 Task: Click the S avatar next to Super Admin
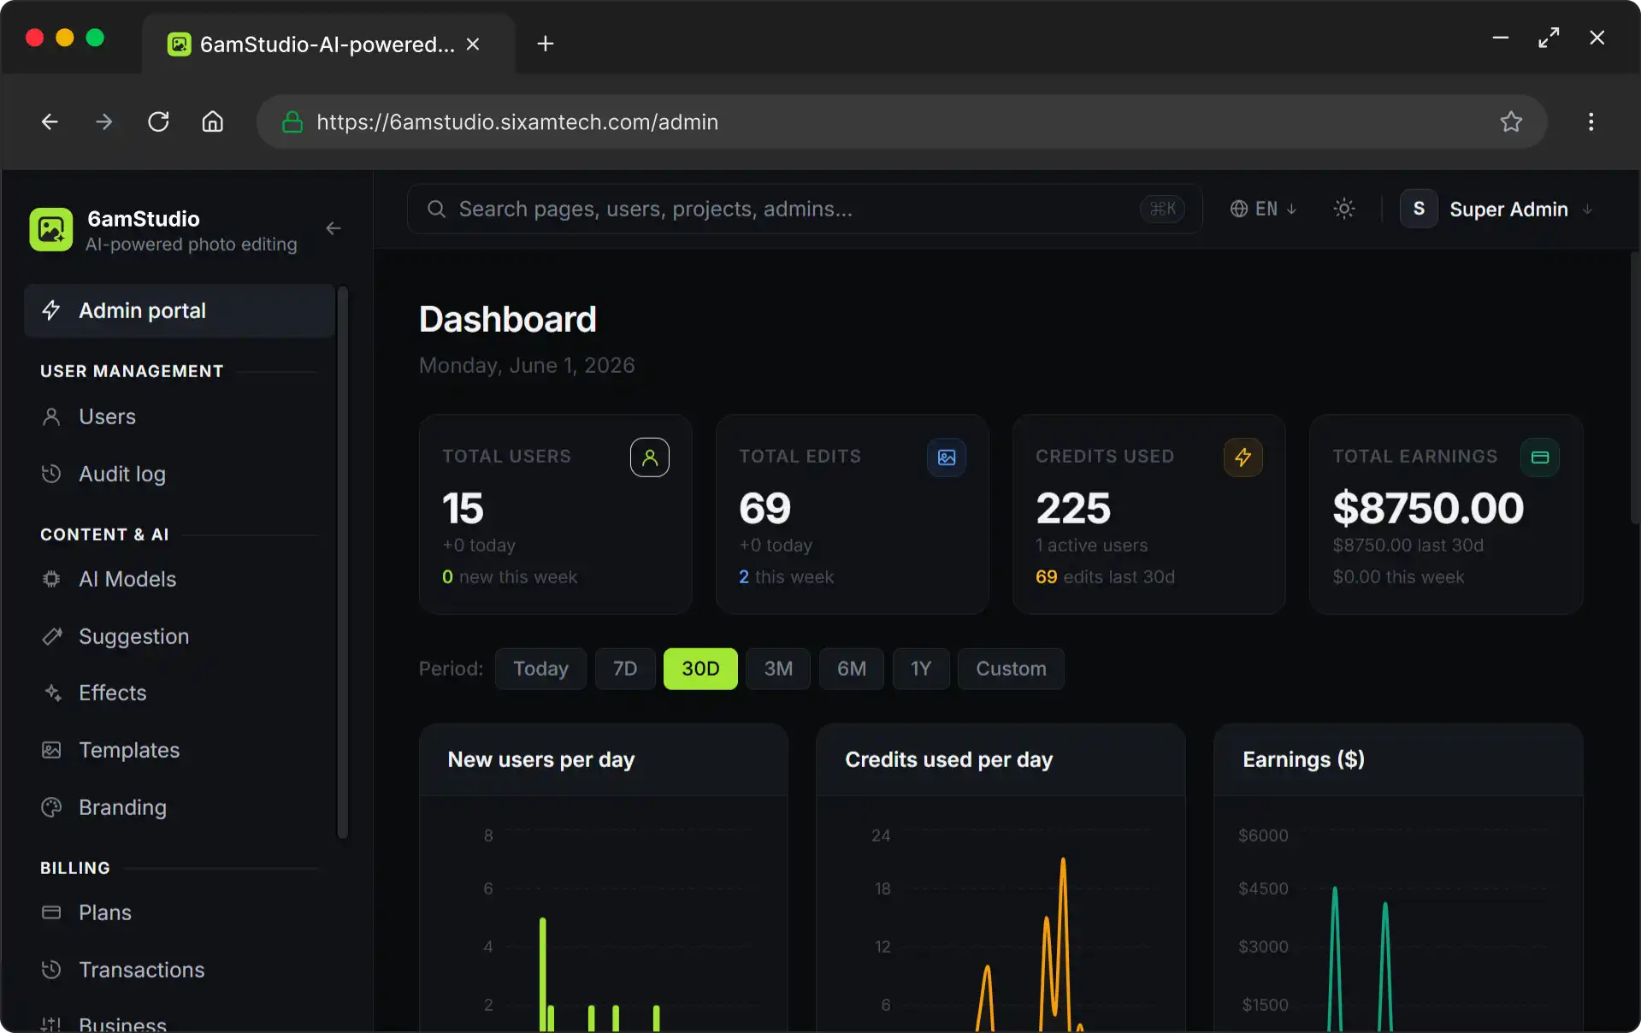[1419, 209]
